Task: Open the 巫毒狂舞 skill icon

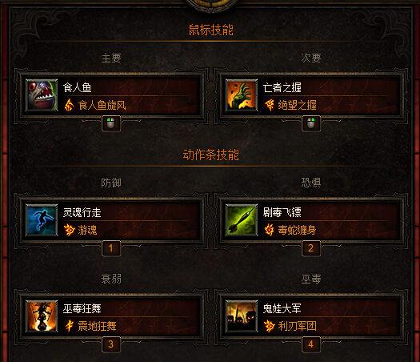Action: tap(42, 316)
